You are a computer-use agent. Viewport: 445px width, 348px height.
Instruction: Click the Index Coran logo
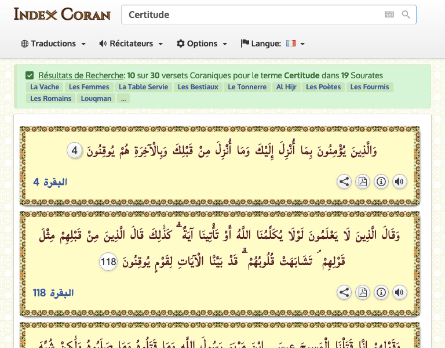62,14
